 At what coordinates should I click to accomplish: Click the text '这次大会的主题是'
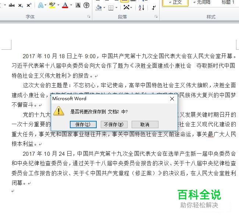(x=45, y=85)
